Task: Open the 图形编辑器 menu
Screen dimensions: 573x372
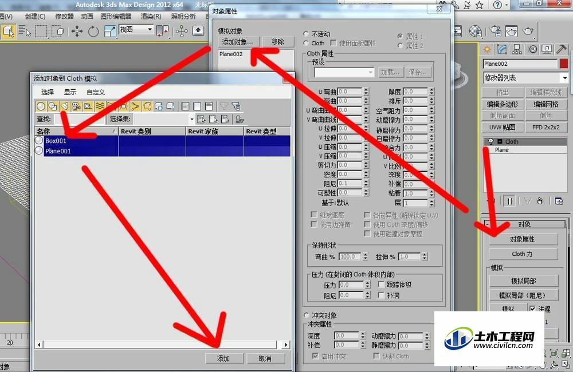Action: tap(116, 17)
